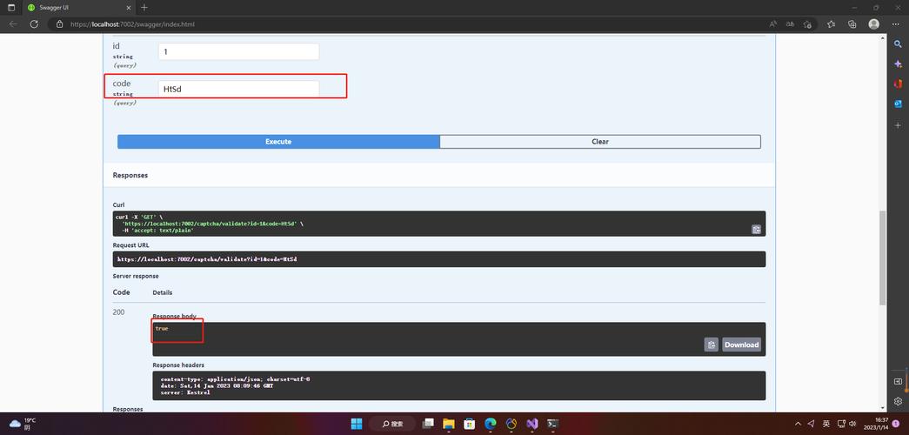Open the Collections panel
909x435 pixels.
[852, 24]
